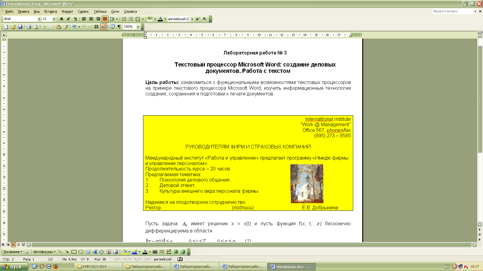The height and width of the screenshot is (271, 483).
Task: Open the document map icon
Action: click(112, 27)
